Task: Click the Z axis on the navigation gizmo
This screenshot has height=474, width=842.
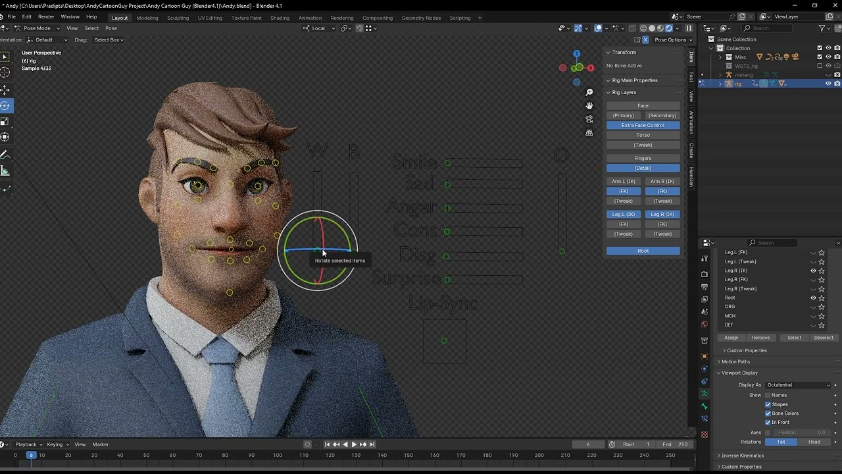Action: [x=576, y=54]
